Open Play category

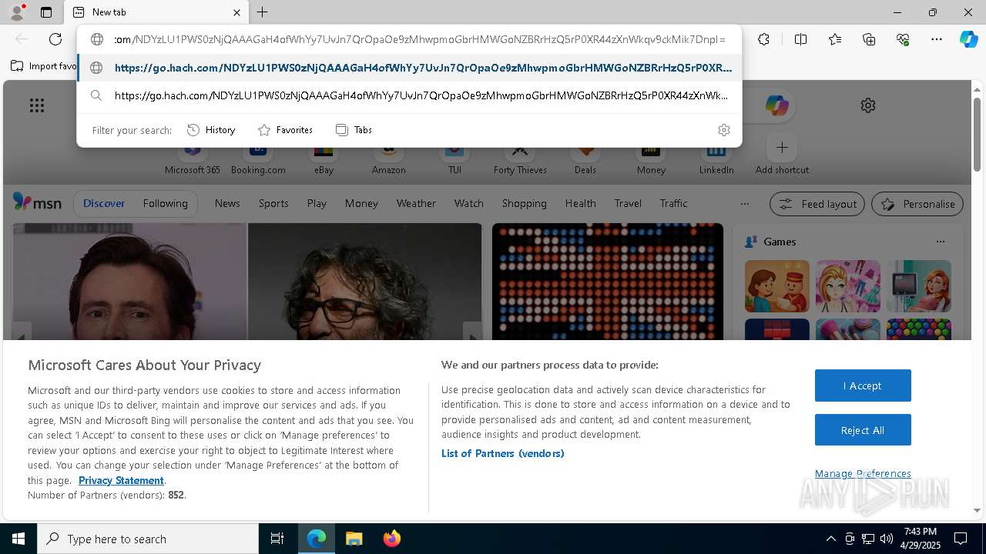(x=317, y=203)
